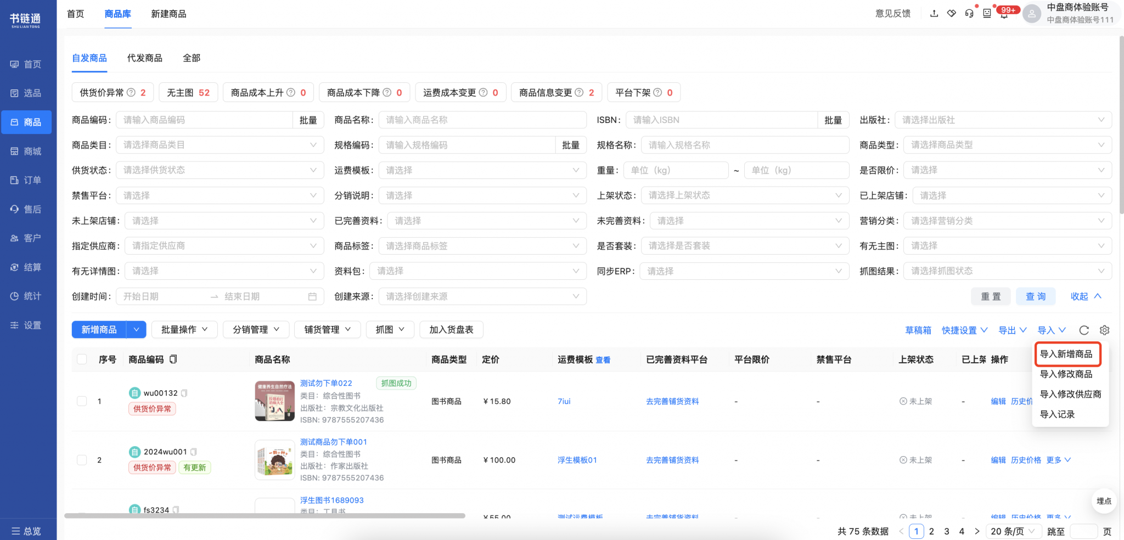
Task: Expand 导出 dropdown
Action: pyautogui.click(x=1012, y=330)
